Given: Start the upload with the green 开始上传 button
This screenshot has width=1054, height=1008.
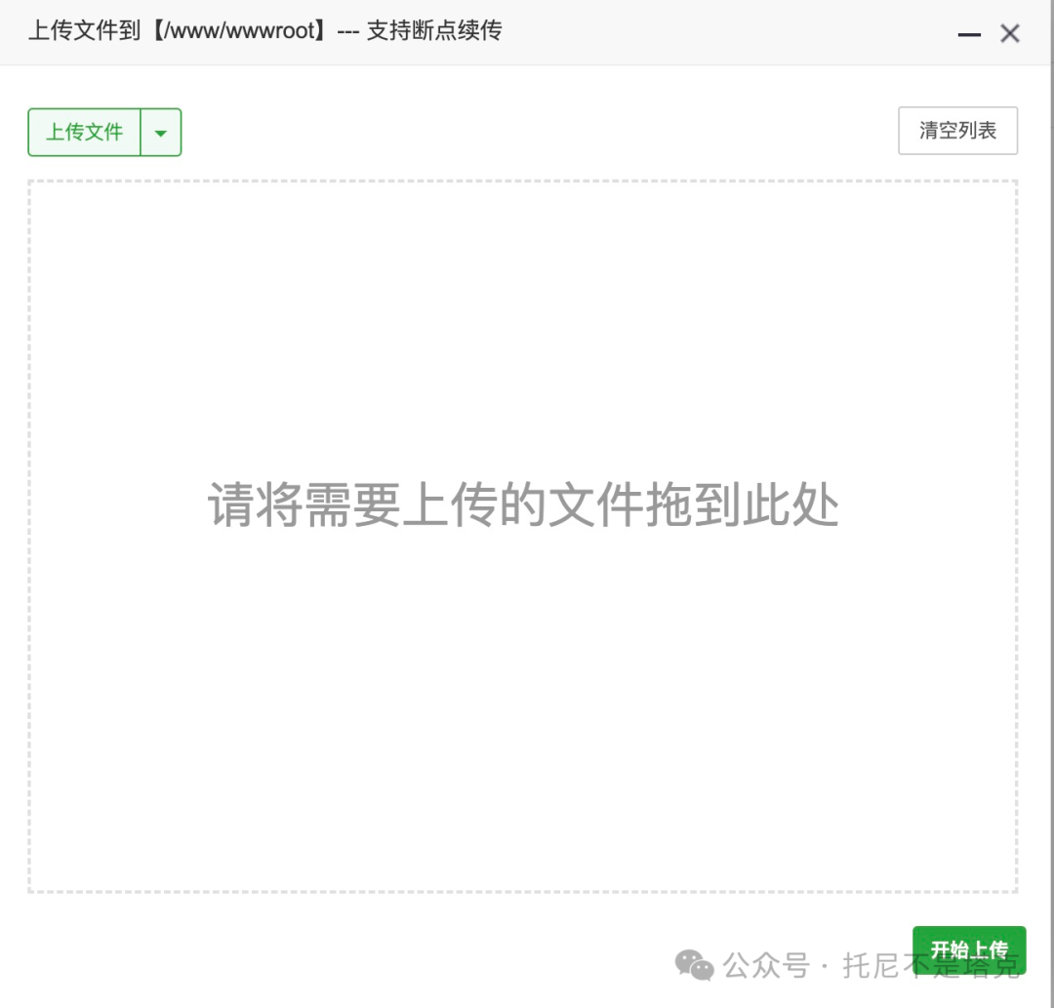Looking at the screenshot, I should pyautogui.click(x=969, y=949).
